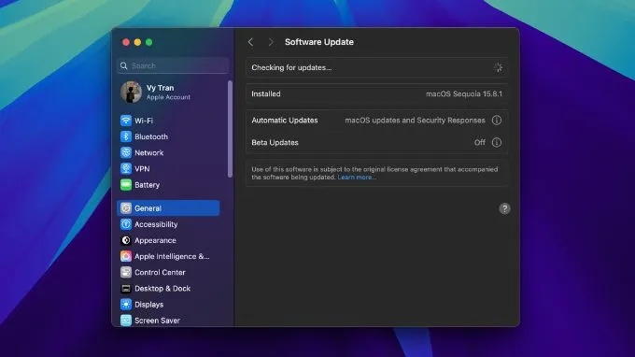Click the green full-screen window button
This screenshot has width=635, height=357.
click(x=149, y=42)
